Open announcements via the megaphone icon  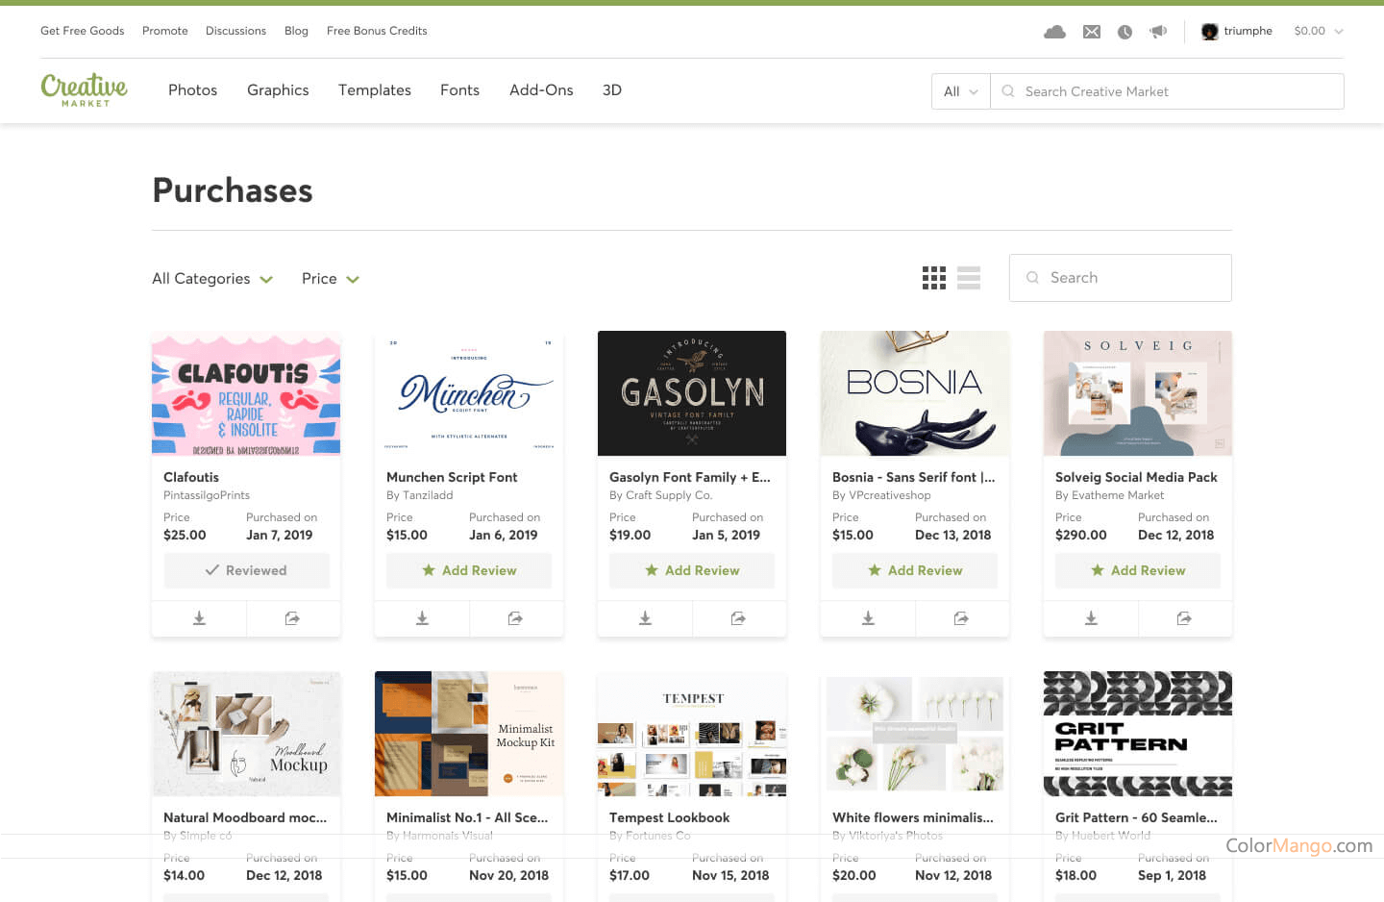coord(1158,31)
